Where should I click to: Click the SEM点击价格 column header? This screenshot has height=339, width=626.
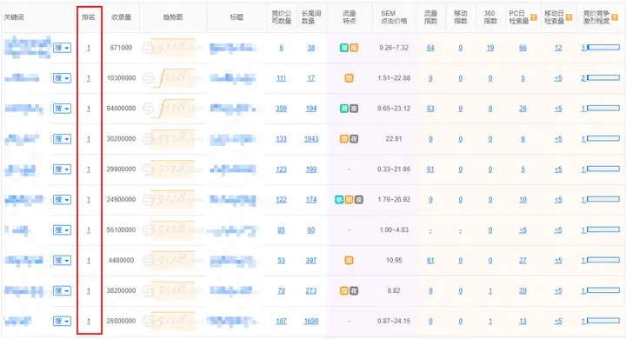394,17
